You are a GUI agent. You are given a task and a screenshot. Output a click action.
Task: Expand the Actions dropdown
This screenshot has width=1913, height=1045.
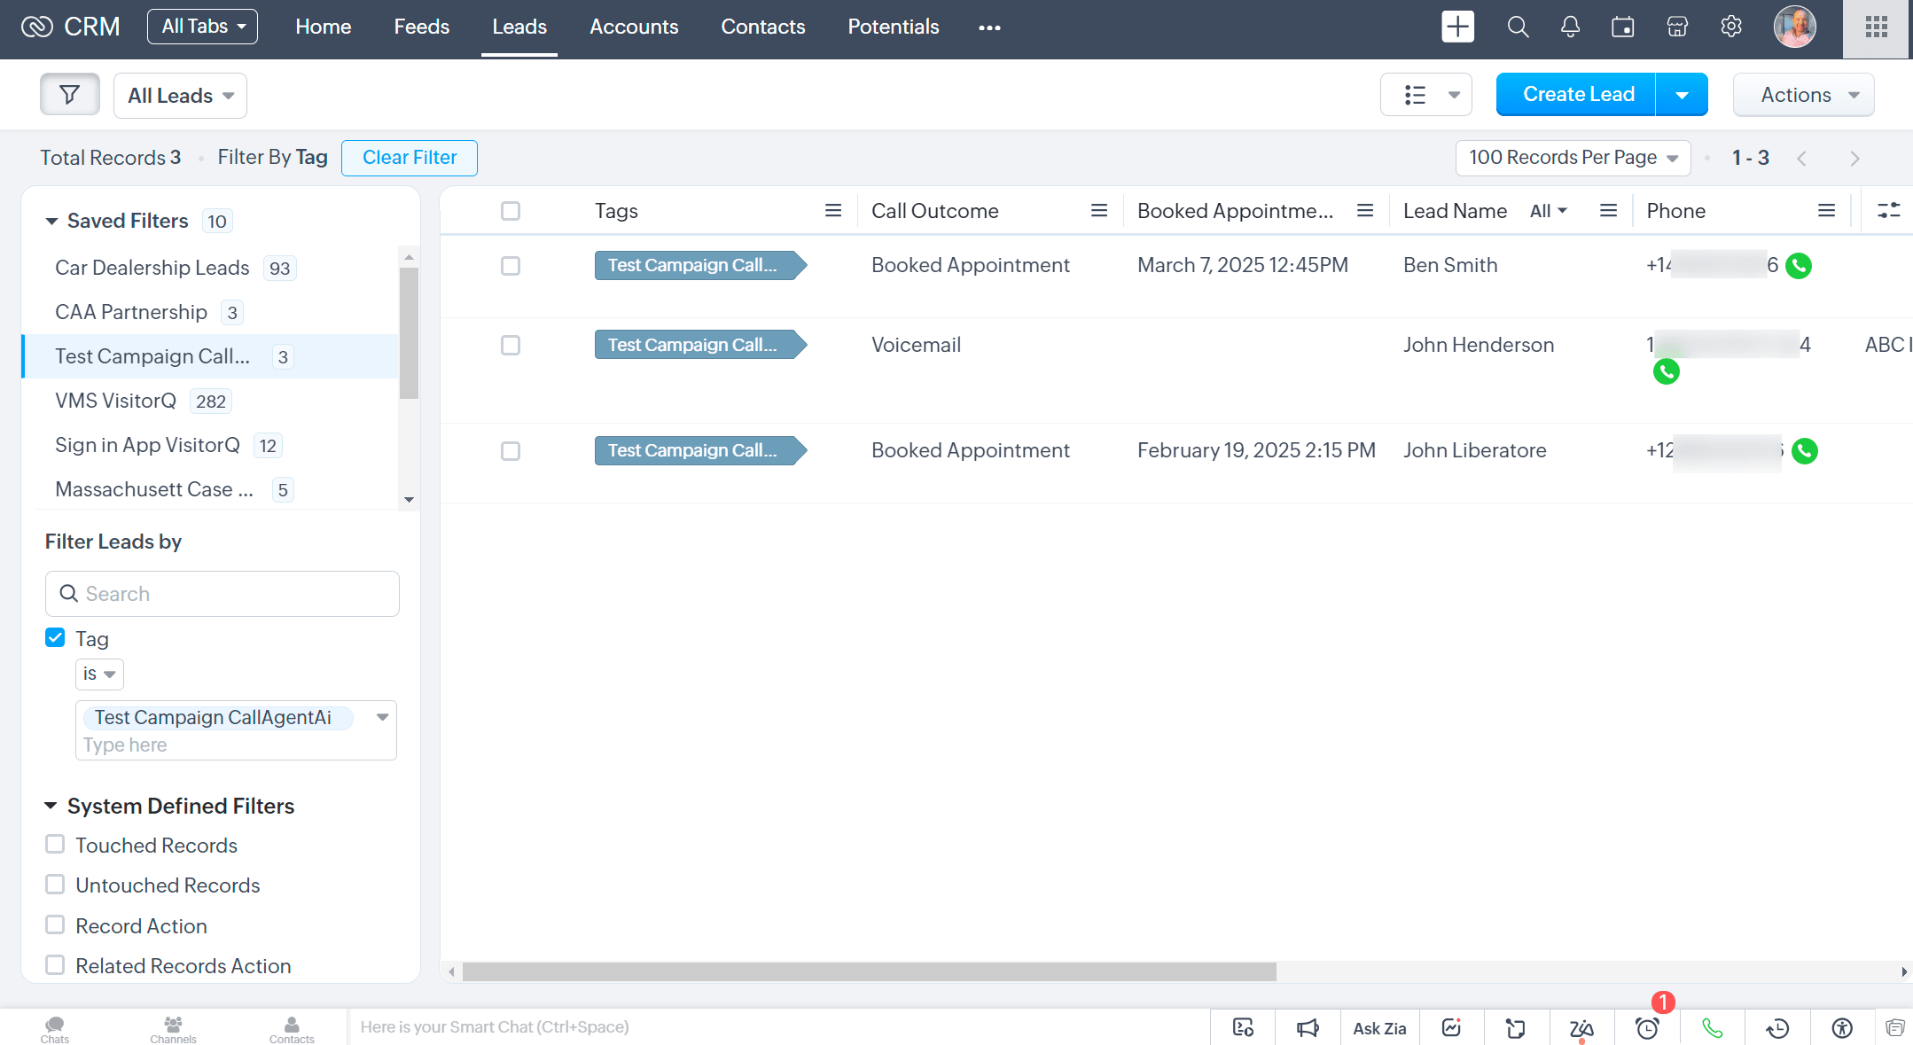pyautogui.click(x=1803, y=95)
